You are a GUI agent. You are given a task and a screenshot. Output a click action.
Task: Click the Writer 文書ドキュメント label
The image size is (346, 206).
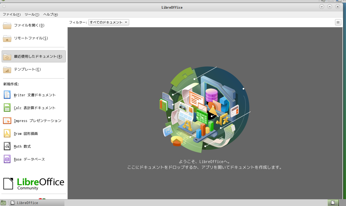coord(35,95)
